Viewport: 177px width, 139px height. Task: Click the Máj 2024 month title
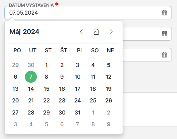point(24,32)
